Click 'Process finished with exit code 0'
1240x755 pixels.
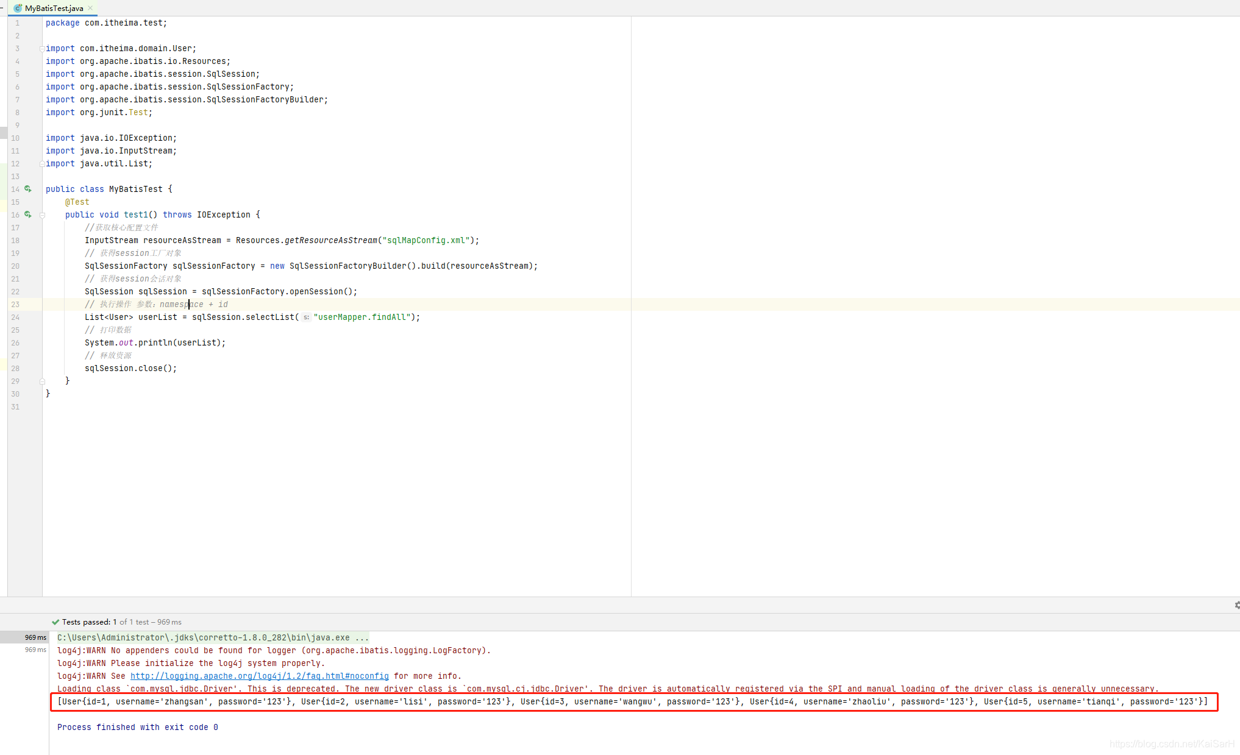137,727
